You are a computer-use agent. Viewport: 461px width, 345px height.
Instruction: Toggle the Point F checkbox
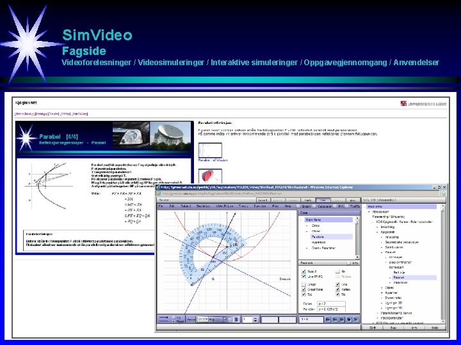click(x=304, y=272)
